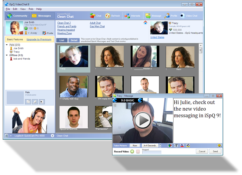Image resolution: width=242 pixels, height=175 pixels.
Task: Click the diamond icon next to 500,000
Action: pos(171,30)
